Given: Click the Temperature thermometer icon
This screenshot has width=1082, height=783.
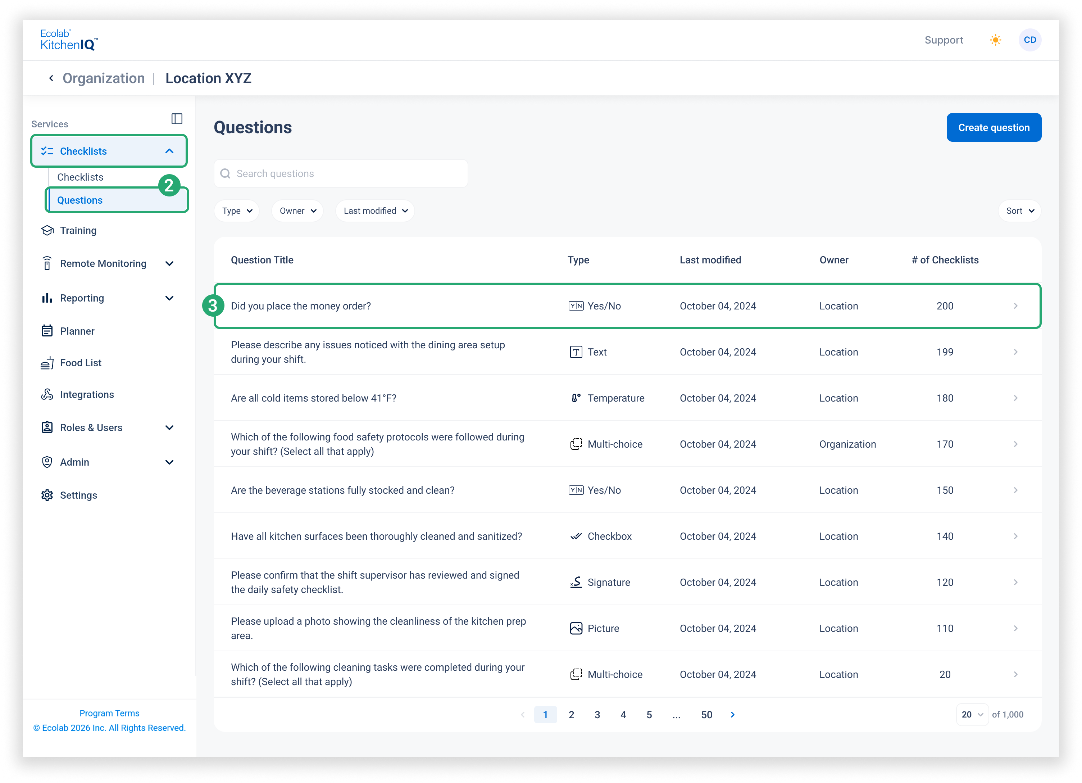Looking at the screenshot, I should click(576, 398).
